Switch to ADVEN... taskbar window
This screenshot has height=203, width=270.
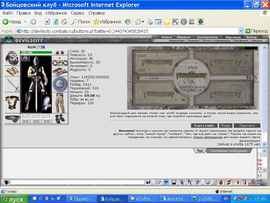[143, 199]
